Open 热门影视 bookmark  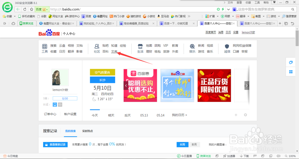(x=178, y=16)
